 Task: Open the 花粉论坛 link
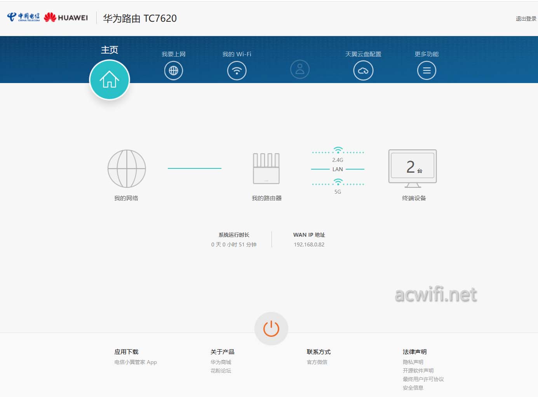tap(221, 371)
